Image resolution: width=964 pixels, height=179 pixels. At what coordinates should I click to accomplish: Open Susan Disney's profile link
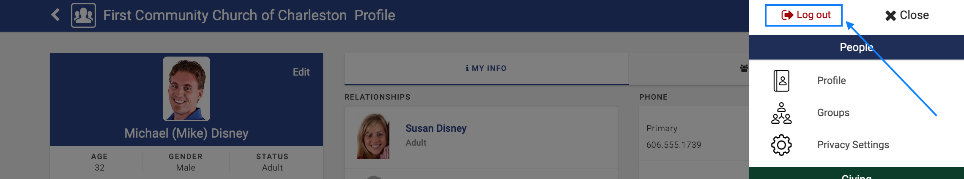pos(436,128)
